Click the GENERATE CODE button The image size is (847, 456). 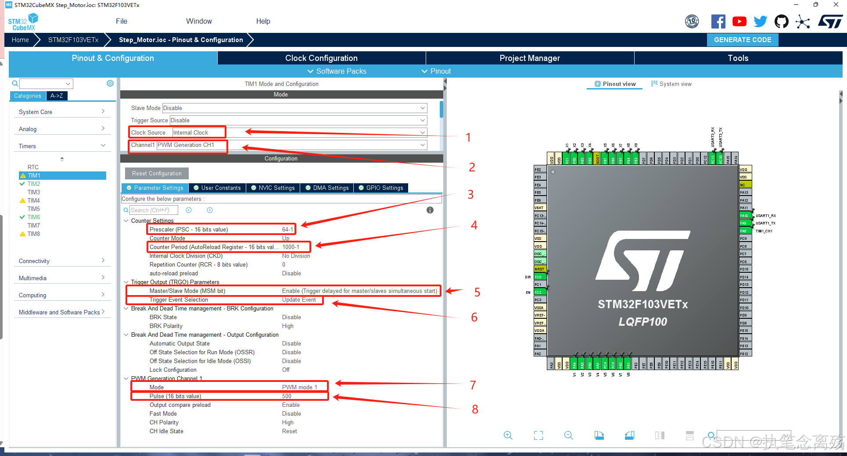click(x=743, y=39)
